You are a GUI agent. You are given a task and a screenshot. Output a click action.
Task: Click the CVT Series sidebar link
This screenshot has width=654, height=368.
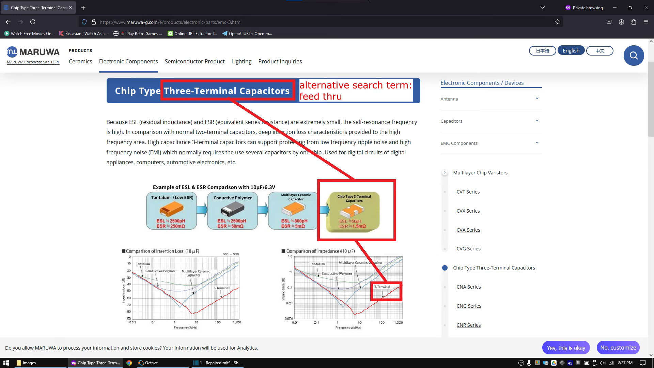468,191
